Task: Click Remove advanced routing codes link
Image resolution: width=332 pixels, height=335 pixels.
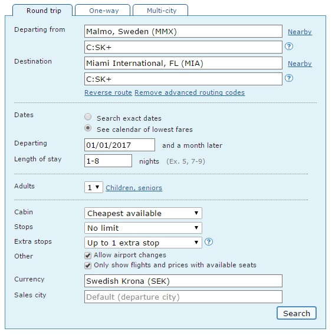Action: 190,92
